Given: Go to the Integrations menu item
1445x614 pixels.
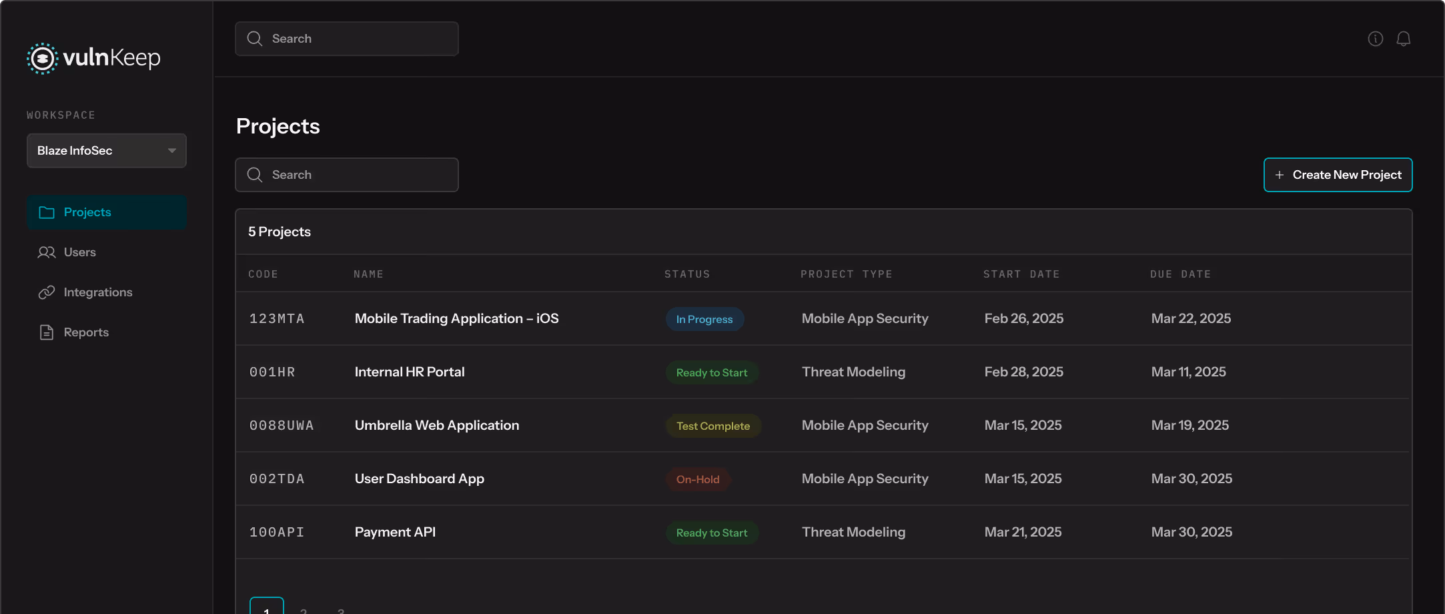Looking at the screenshot, I should point(107,292).
